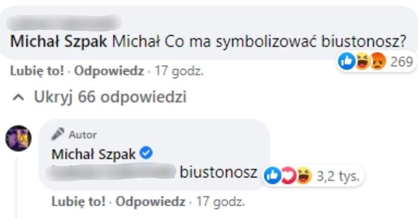418x219 pixels.
Task: Click the red heart reaction on the reply
Action: pos(288,176)
